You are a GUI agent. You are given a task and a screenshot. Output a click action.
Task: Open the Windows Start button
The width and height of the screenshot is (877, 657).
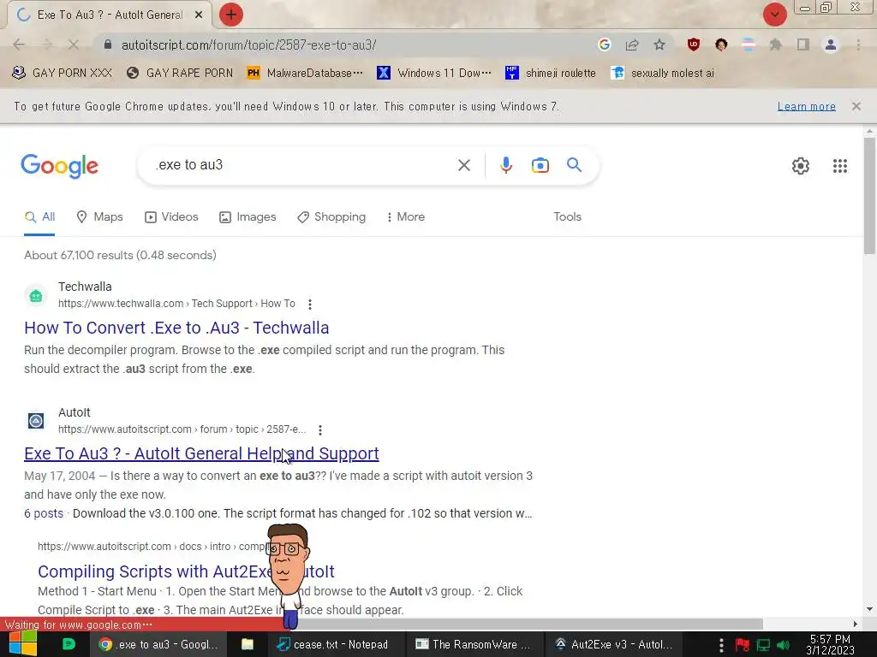coord(22,644)
